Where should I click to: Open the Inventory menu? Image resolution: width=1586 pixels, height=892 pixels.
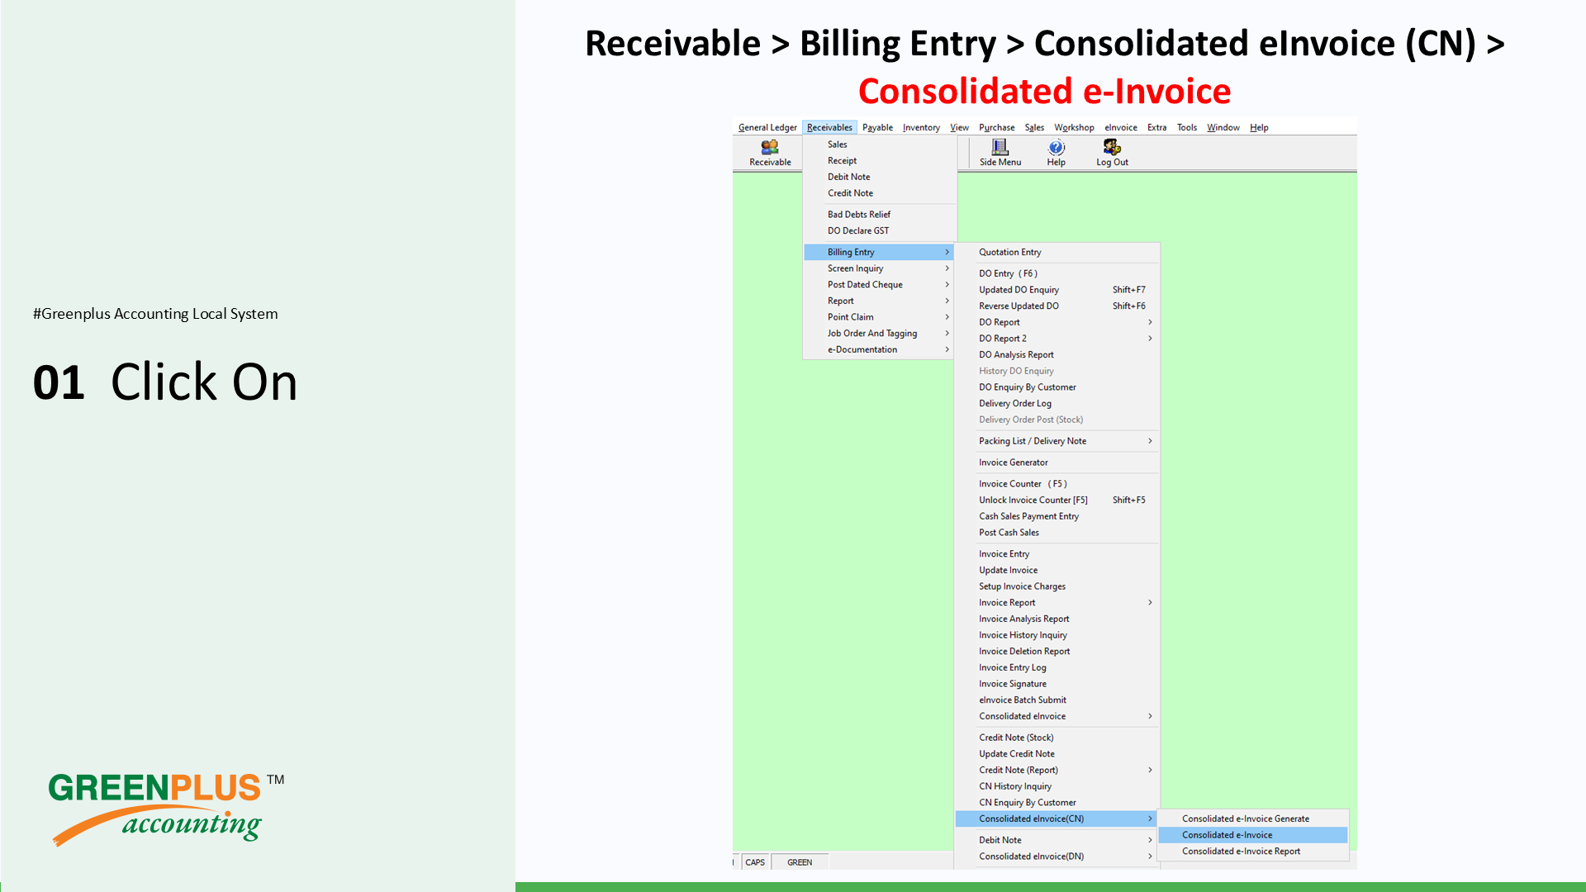pos(921,127)
